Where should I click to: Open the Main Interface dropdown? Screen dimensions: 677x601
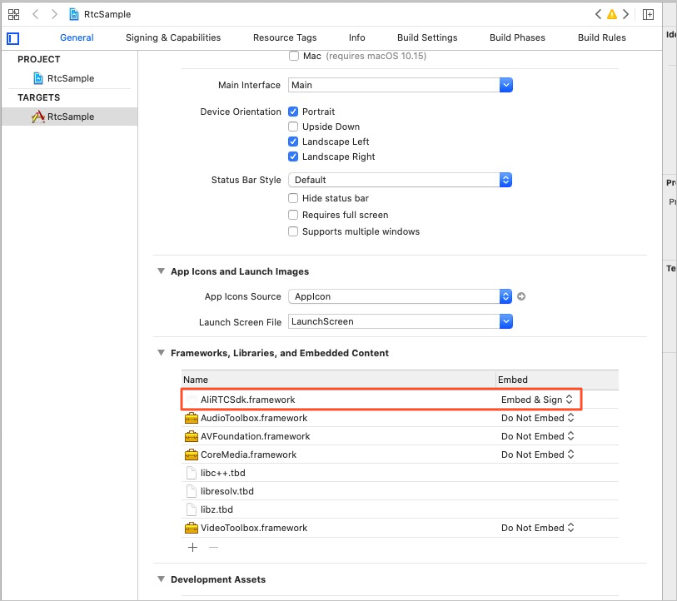(401, 85)
